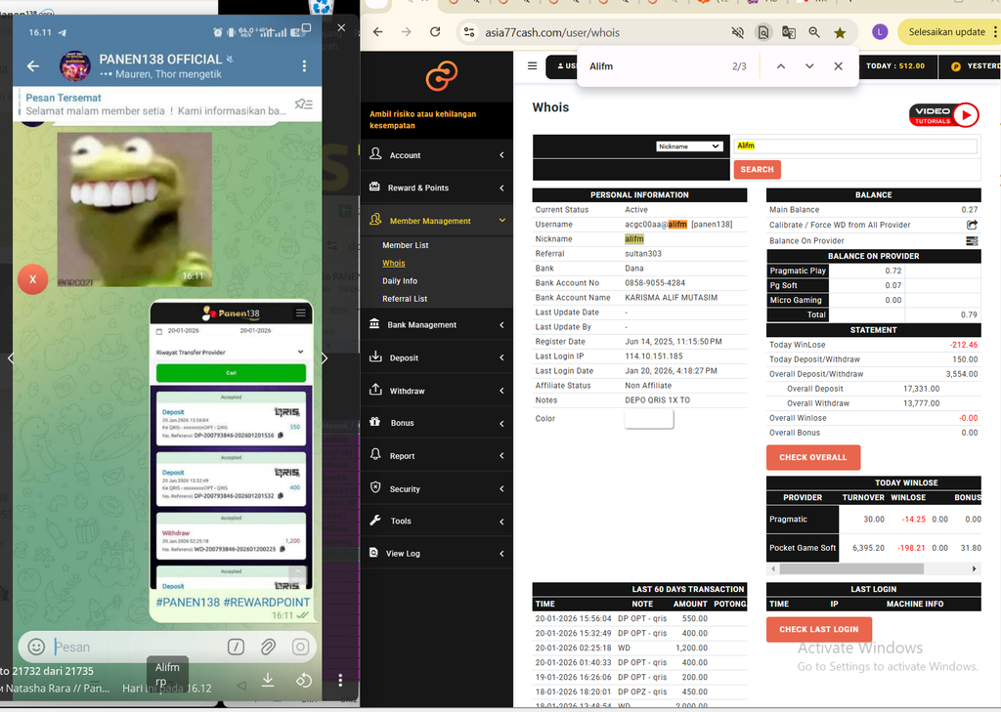Open bot commands slash icon
This screenshot has height=712, width=1001.
(x=236, y=647)
